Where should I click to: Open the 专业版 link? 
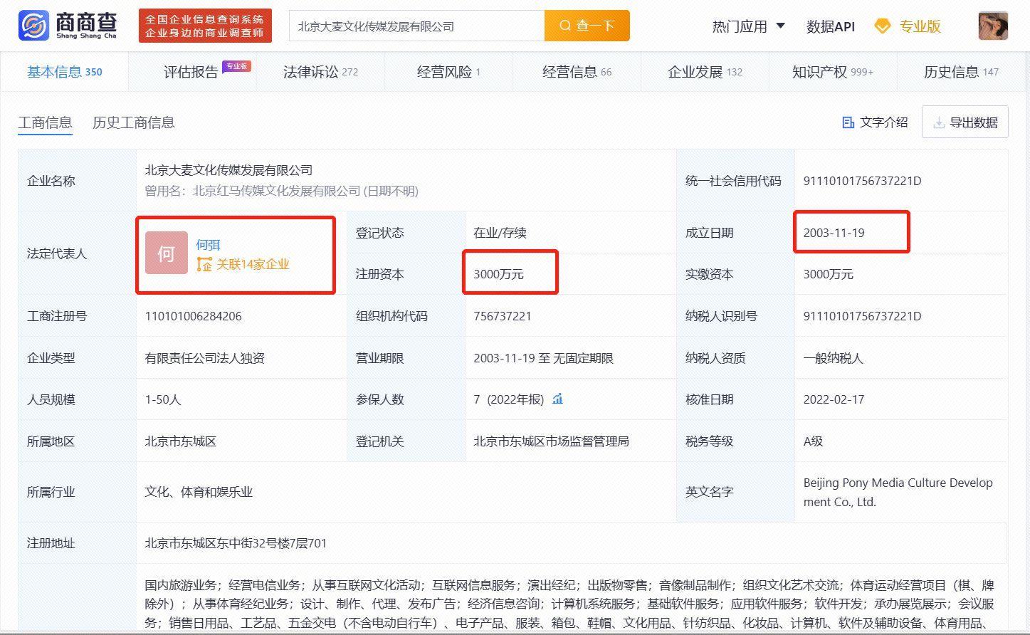[920, 26]
